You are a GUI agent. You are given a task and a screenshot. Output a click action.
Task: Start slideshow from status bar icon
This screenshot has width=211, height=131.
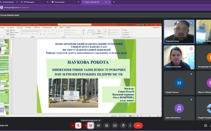[x=141, y=116]
